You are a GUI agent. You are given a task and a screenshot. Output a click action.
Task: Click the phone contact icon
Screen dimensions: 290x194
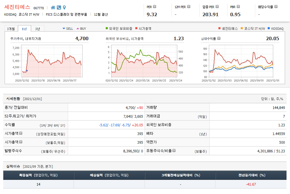59,8
